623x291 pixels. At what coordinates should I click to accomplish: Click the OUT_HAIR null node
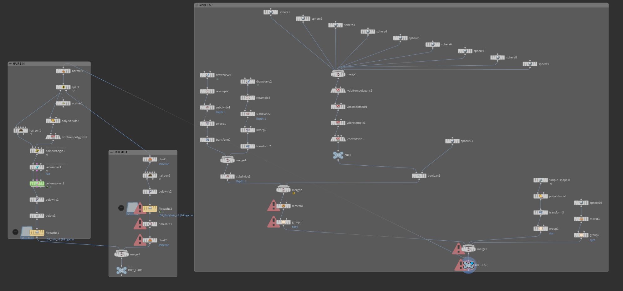point(121,270)
